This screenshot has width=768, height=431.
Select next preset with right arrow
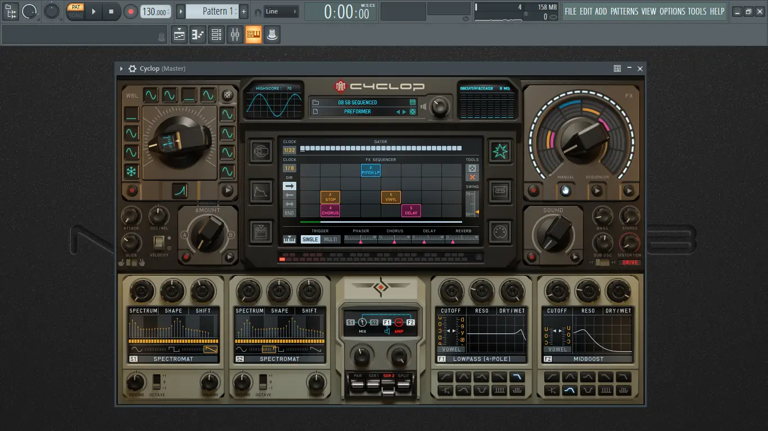pyautogui.click(x=405, y=112)
